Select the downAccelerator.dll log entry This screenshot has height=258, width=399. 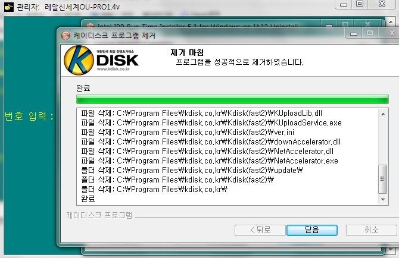click(211, 141)
